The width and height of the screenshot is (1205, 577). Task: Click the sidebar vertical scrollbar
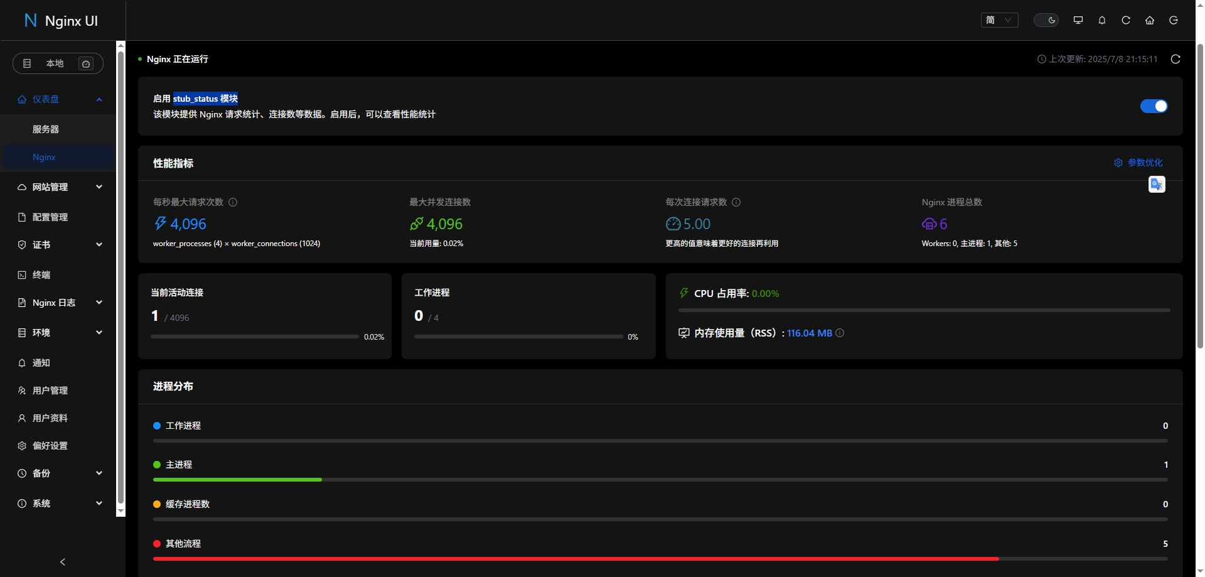coord(121,278)
